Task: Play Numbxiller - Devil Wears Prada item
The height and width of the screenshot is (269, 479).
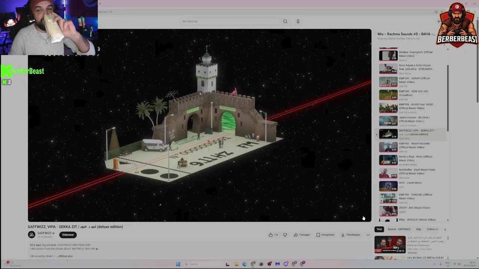Action: 412,173
